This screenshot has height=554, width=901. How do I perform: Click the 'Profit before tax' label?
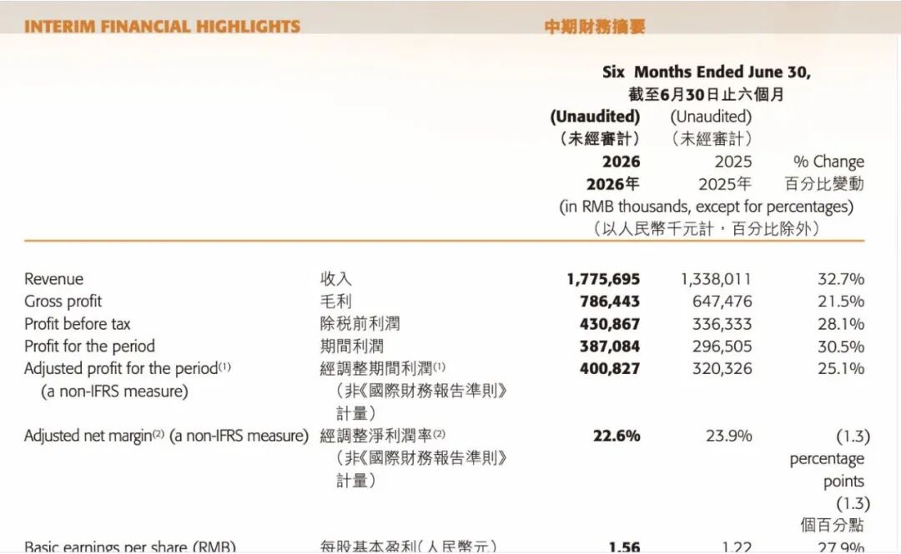(77, 324)
